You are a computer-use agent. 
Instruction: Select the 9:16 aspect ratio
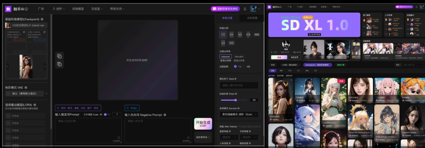(x=248, y=35)
